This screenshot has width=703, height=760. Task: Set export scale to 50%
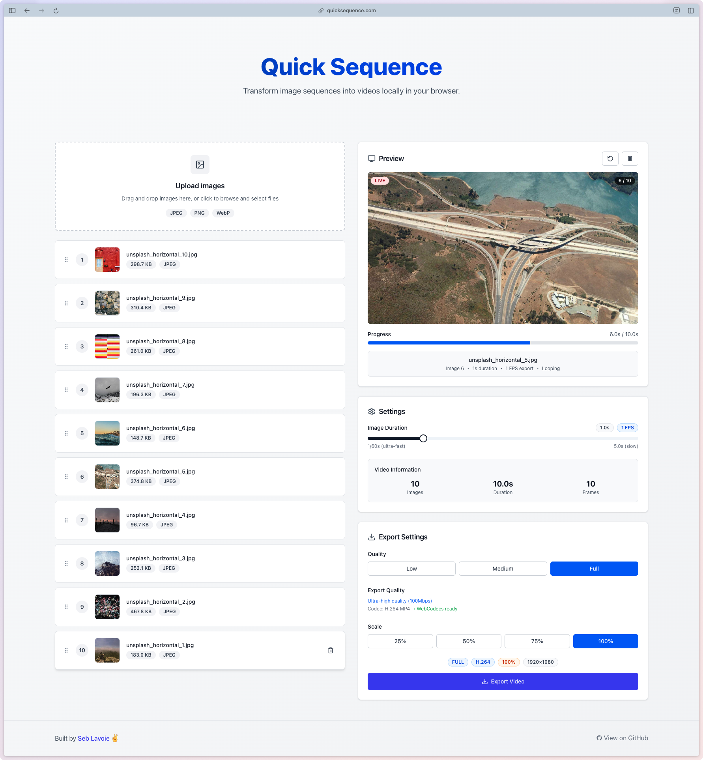click(469, 641)
